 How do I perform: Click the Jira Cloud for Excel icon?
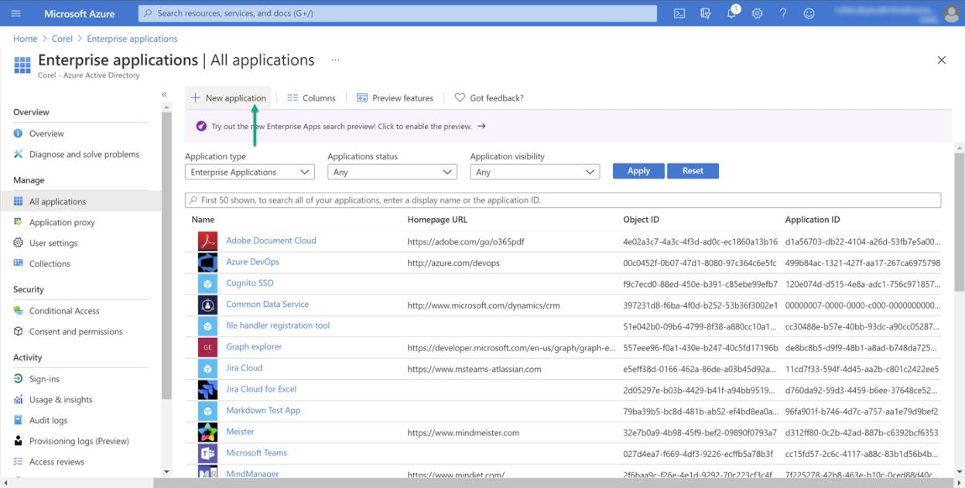tap(207, 390)
